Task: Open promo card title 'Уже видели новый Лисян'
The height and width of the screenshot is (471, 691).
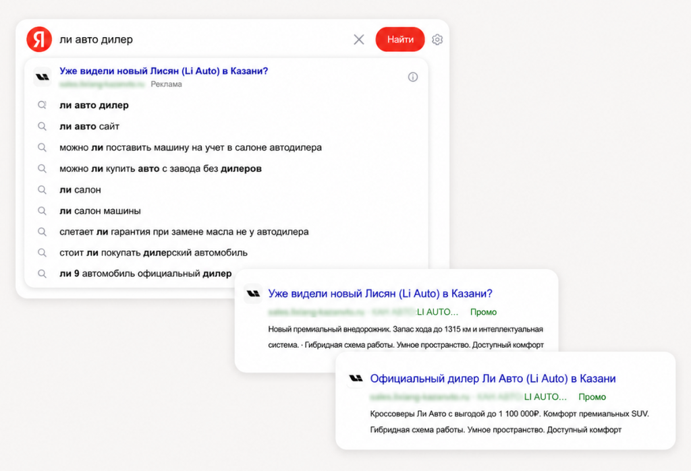Action: (x=380, y=293)
